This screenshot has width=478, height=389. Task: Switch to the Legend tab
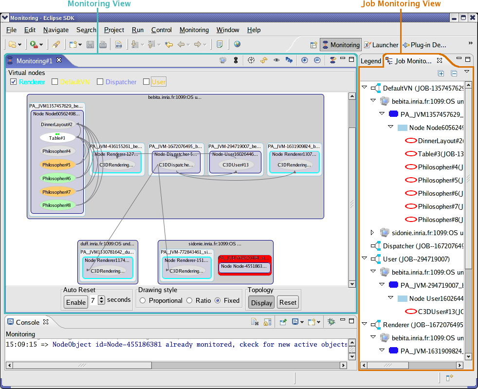click(x=370, y=61)
